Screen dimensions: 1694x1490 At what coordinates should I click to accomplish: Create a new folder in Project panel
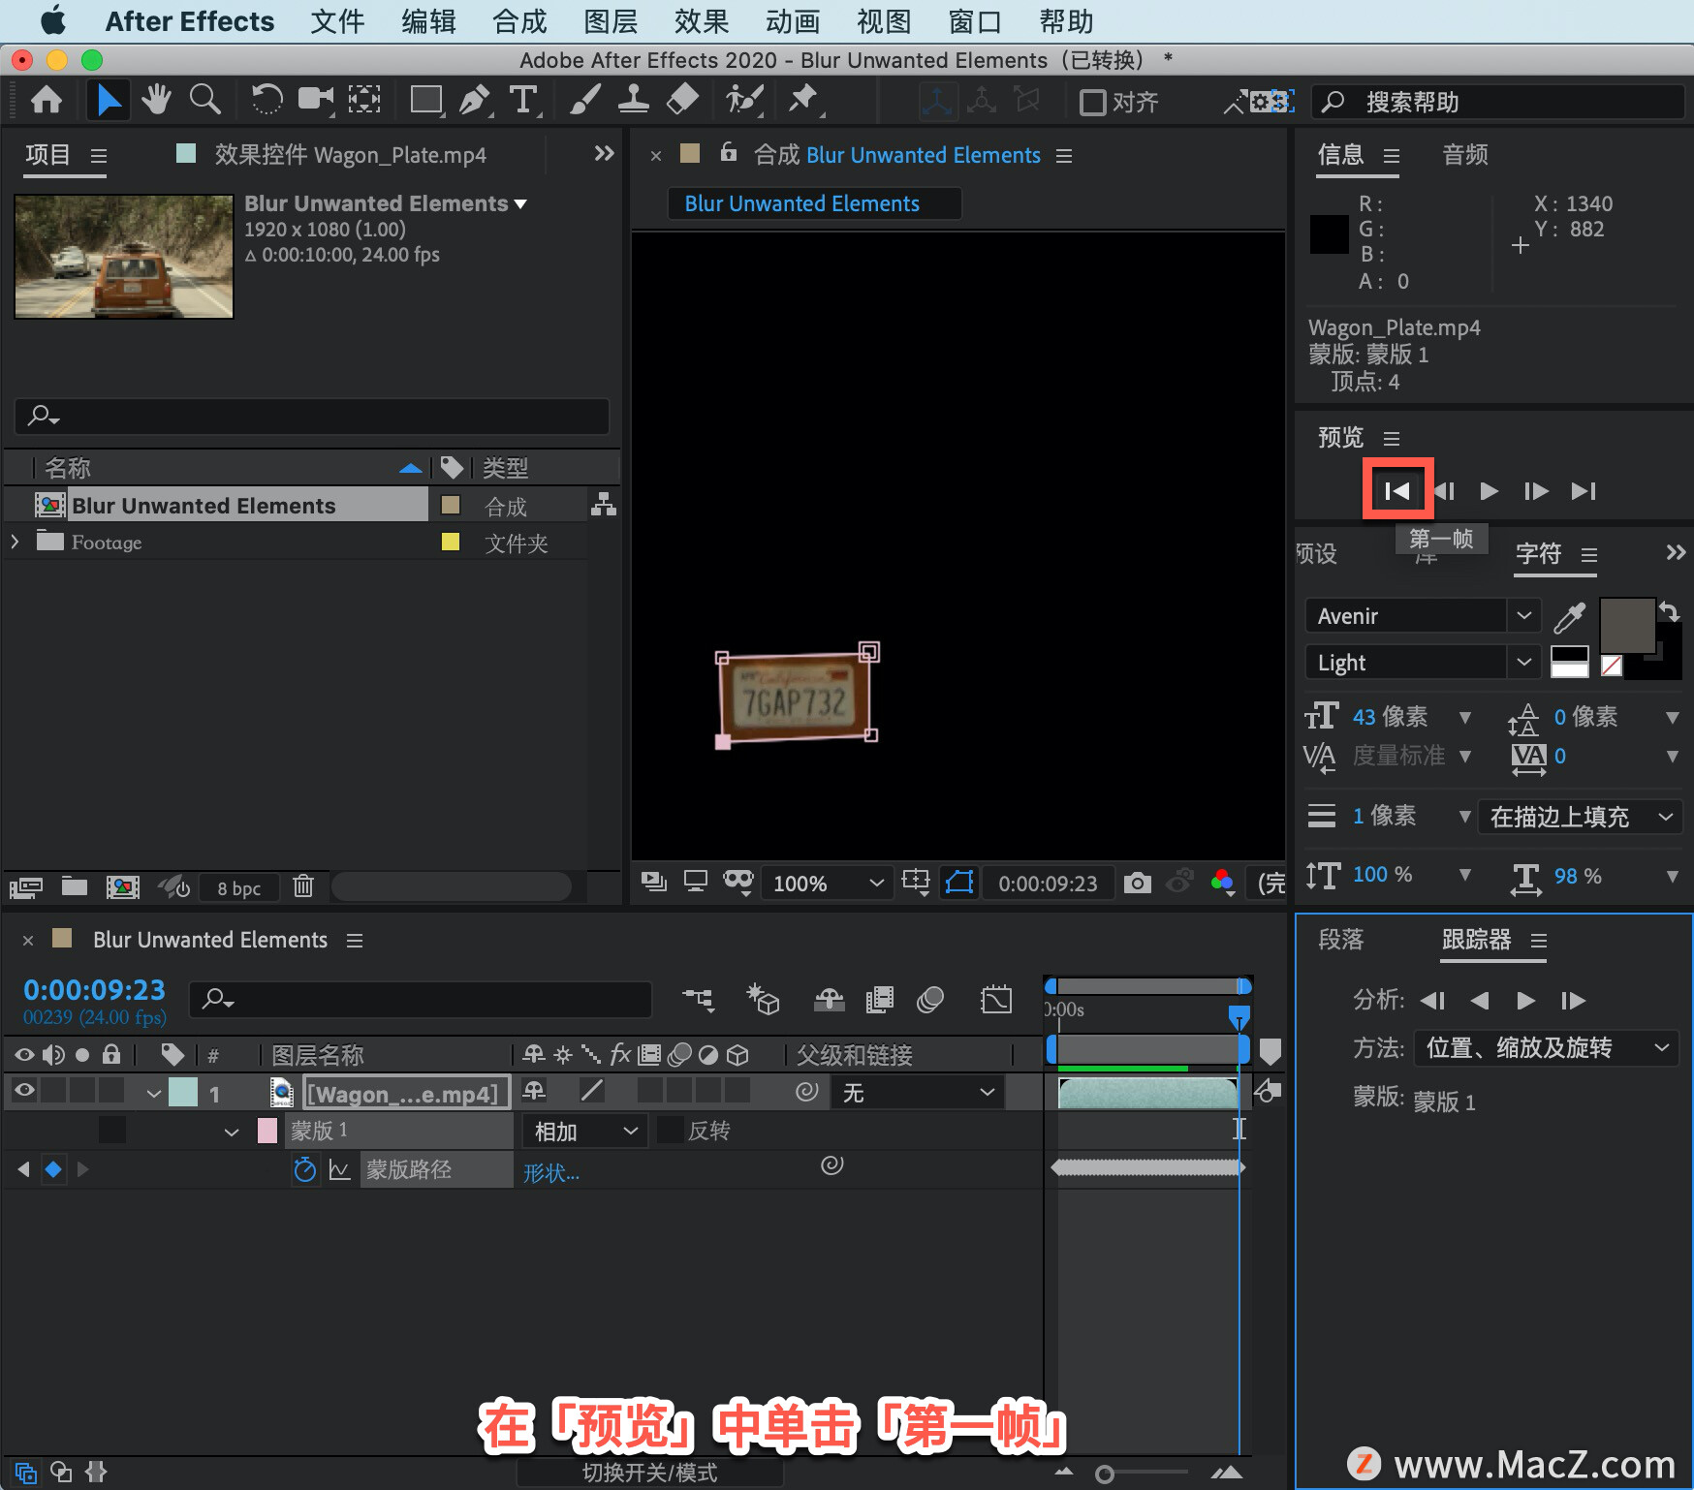(75, 886)
